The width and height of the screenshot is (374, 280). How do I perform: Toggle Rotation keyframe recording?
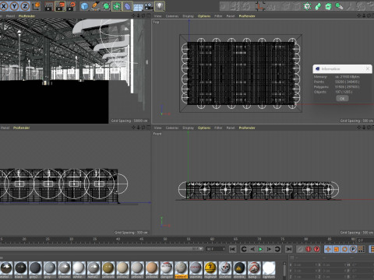coord(344,249)
